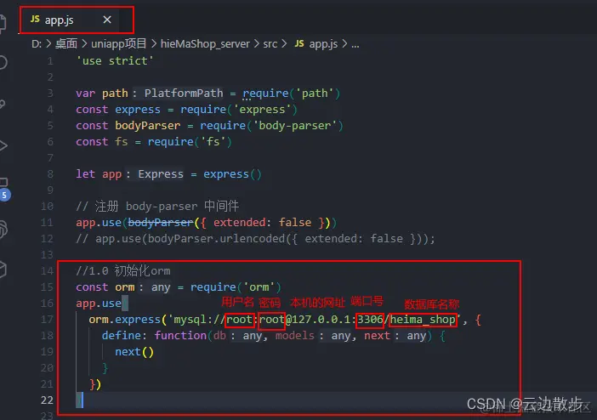Click the express() call on line 8

coord(232,174)
